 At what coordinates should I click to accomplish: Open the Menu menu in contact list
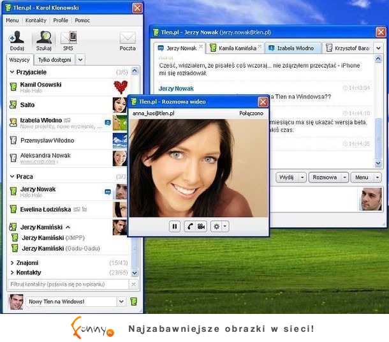[12, 20]
